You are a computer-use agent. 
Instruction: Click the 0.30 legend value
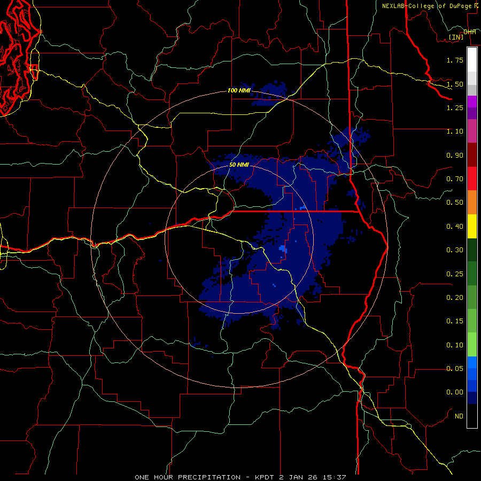click(455, 250)
